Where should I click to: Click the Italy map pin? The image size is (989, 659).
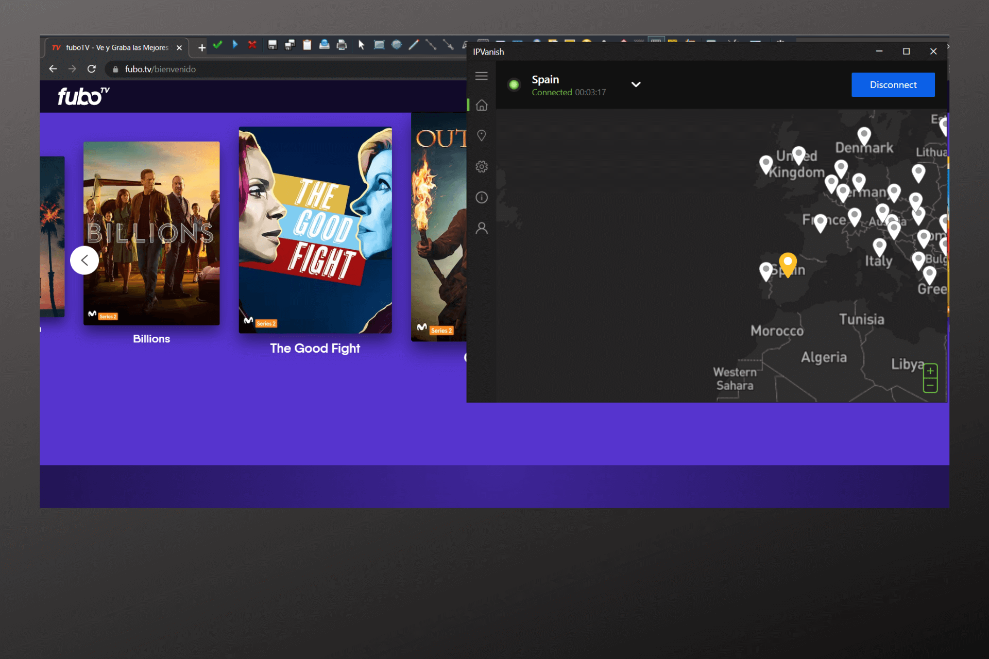point(880,247)
